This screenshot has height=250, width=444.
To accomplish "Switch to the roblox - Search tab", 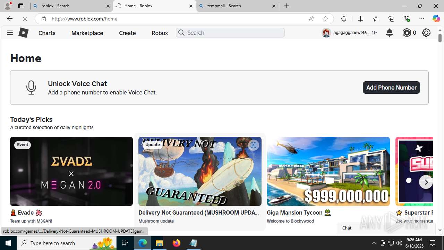I will [x=72, y=6].
